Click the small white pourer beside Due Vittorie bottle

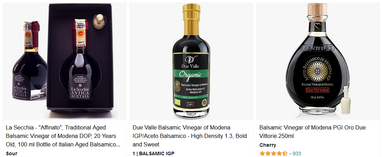pos(345,100)
